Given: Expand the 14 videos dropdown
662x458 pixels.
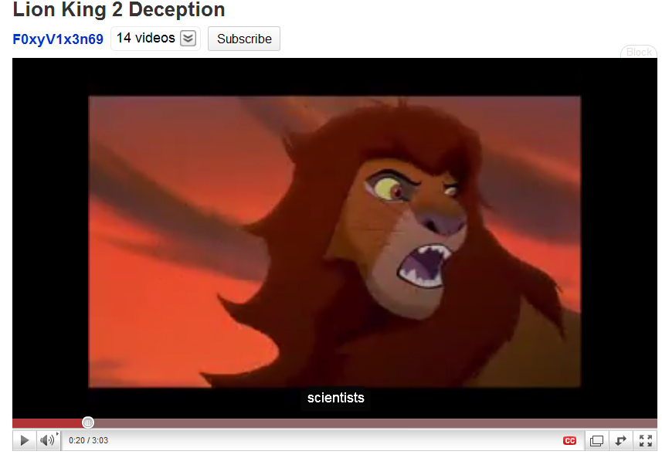Looking at the screenshot, I should pos(155,39).
